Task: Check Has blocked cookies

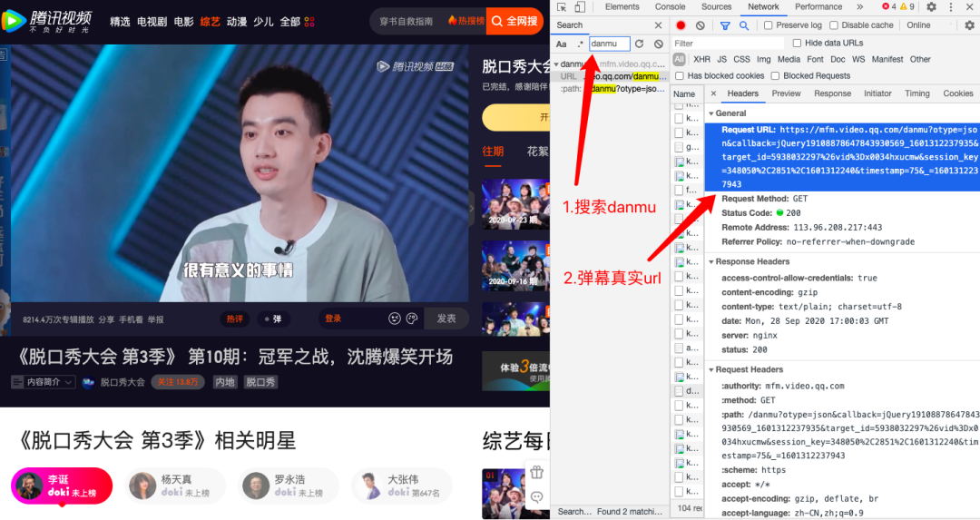Action: [680, 75]
